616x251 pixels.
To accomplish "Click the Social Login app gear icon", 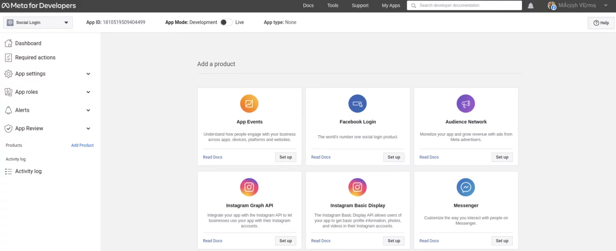I will coord(10,23).
